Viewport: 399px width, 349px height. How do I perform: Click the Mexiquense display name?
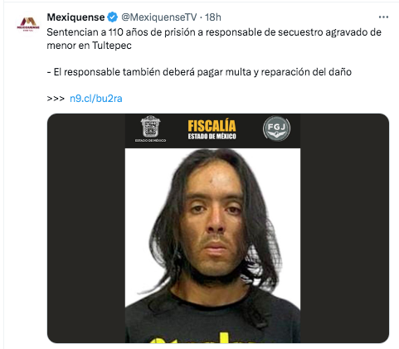pyautogui.click(x=75, y=17)
